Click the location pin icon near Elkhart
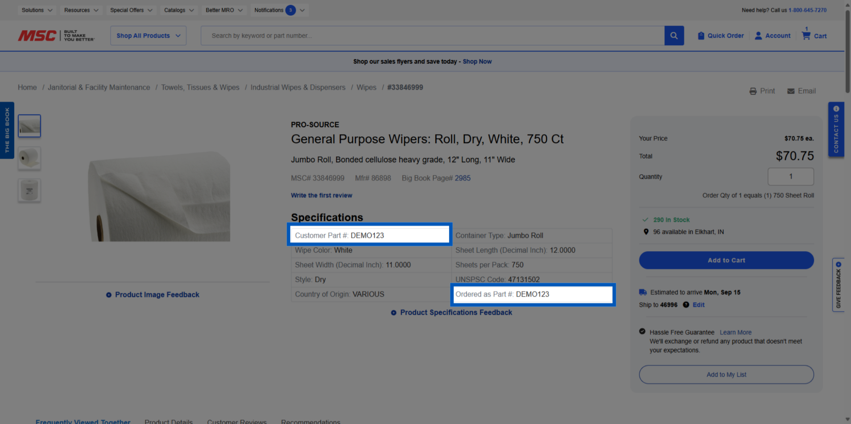Viewport: 851px width, 424px height. 646,232
